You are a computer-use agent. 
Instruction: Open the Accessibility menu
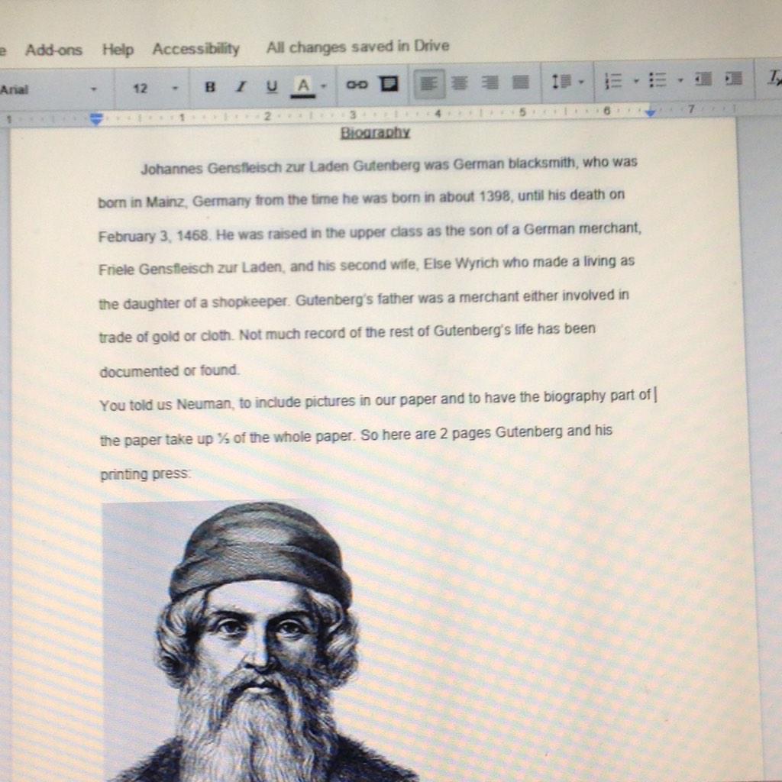coord(195,48)
